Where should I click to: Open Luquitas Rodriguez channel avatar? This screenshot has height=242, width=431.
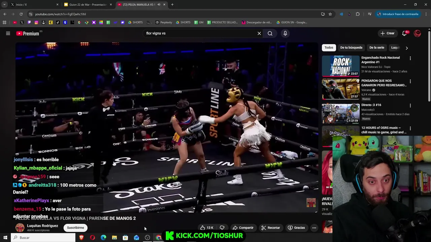click(20, 228)
